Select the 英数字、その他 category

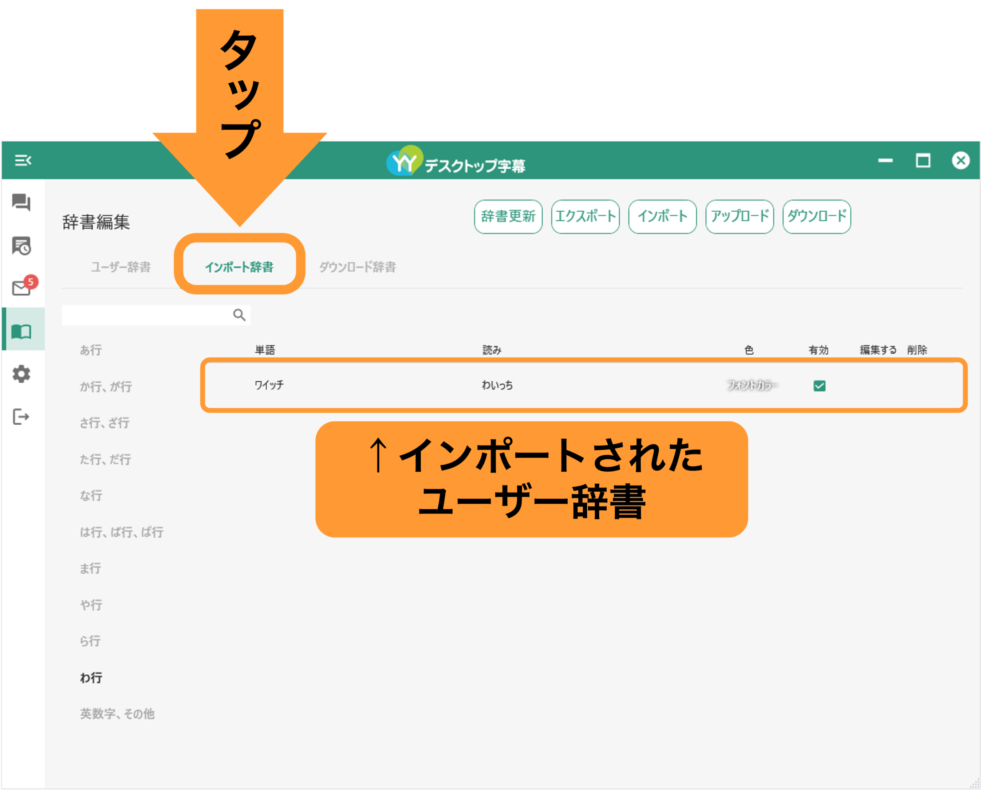click(117, 713)
